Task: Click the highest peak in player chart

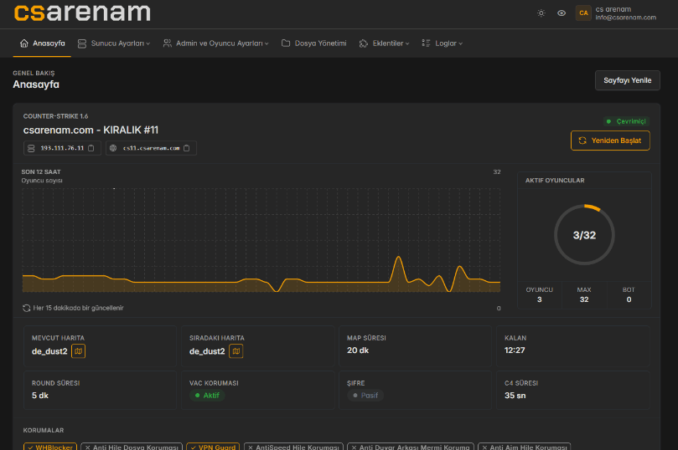Action: pos(398,258)
